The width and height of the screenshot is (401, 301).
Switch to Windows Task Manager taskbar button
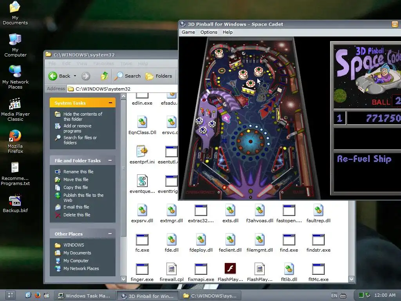[x=85, y=296]
